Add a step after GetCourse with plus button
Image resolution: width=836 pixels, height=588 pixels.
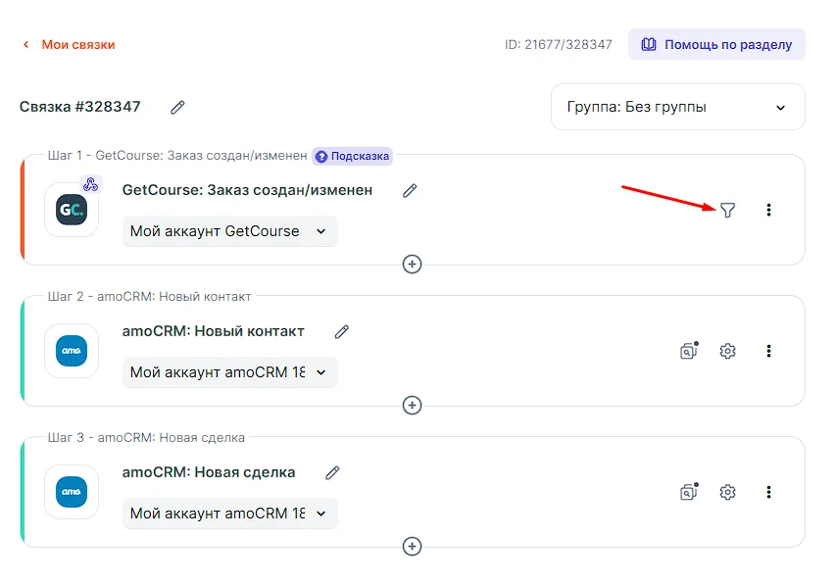[413, 265]
